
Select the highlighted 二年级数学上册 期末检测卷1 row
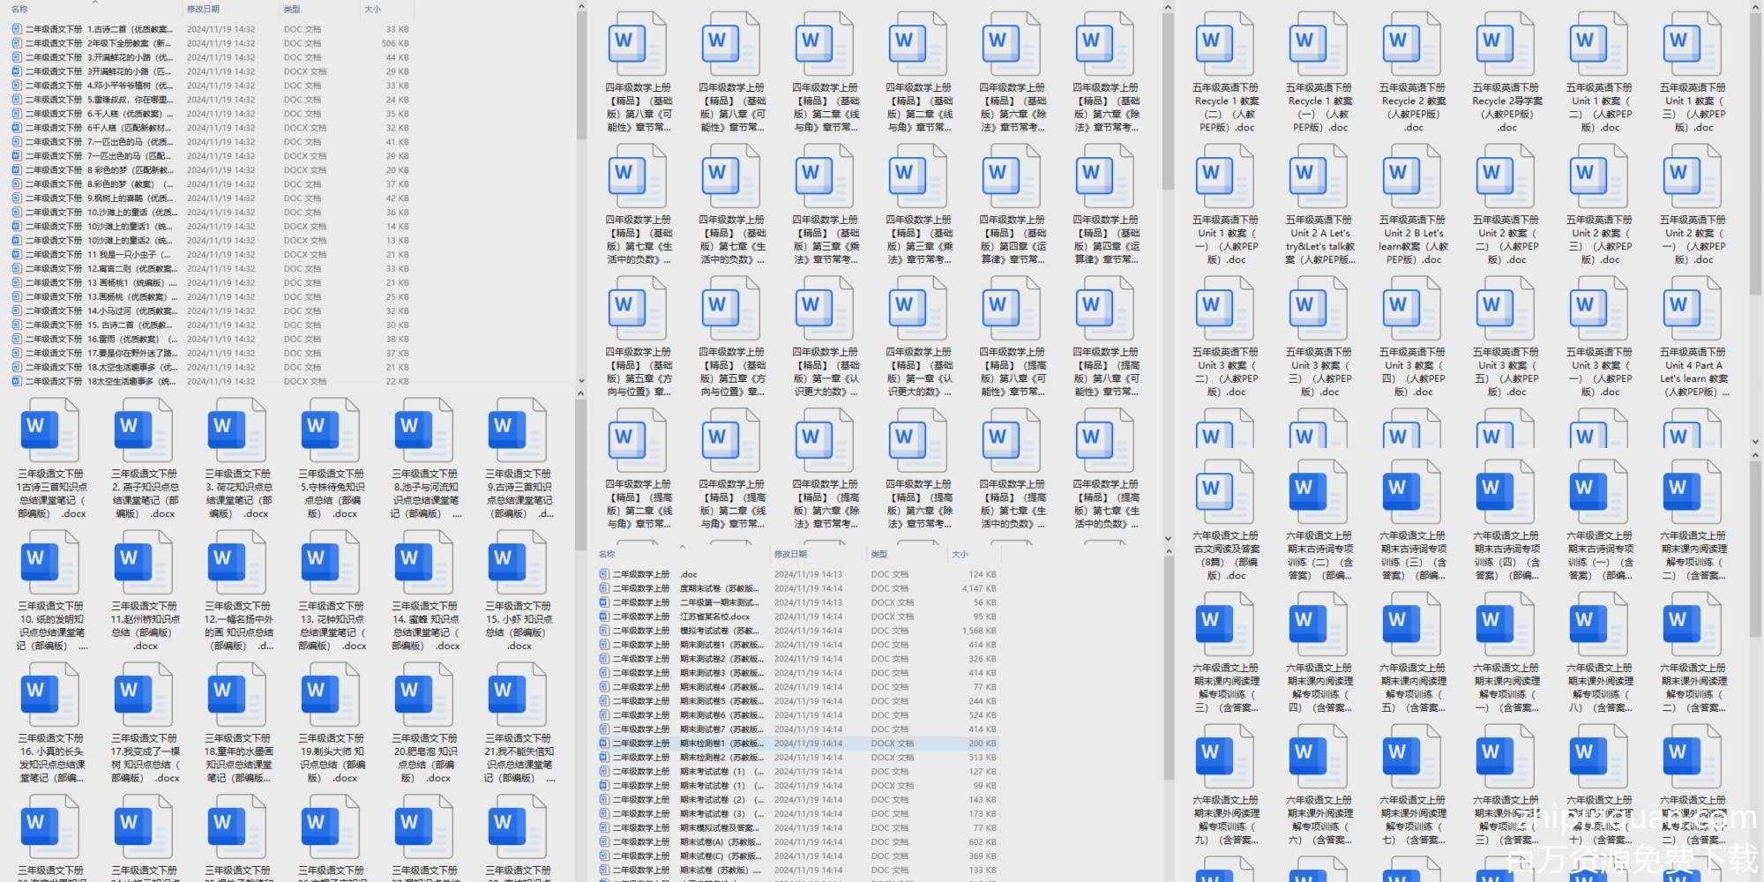tap(714, 744)
